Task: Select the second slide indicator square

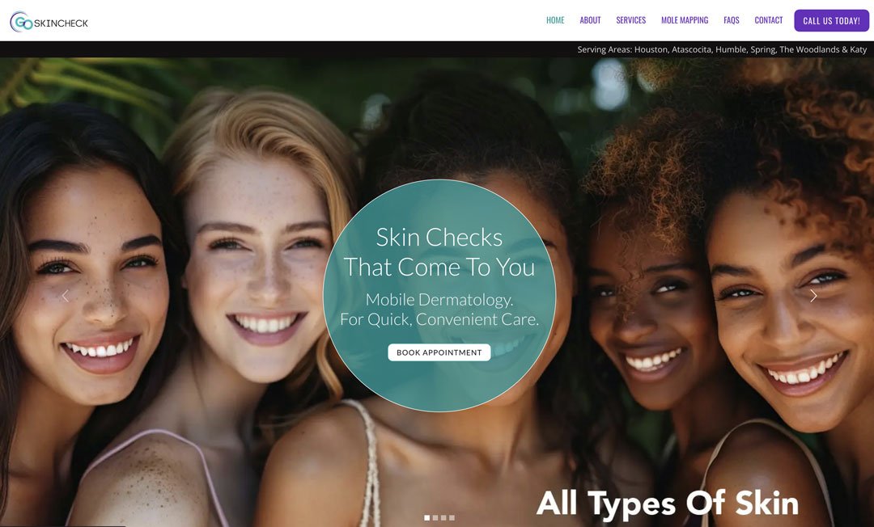Action: (435, 517)
